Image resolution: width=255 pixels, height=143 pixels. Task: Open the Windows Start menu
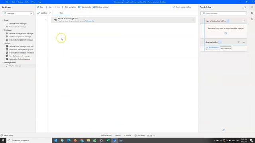(3, 140)
